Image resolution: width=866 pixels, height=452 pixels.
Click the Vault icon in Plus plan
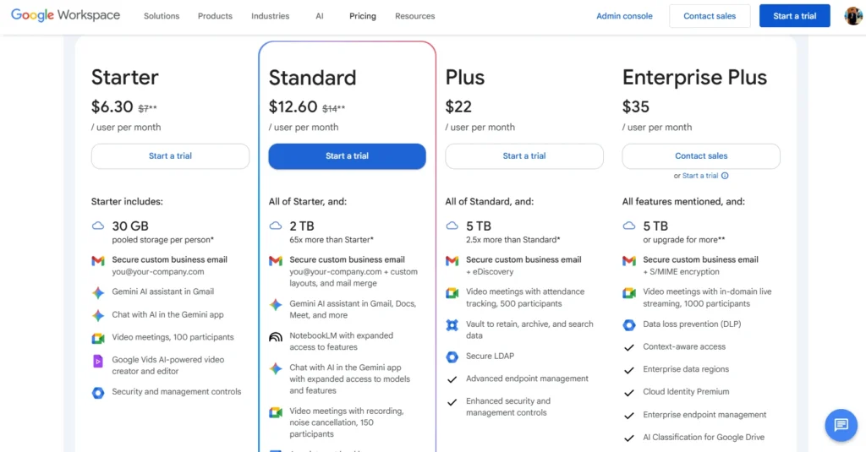(452, 324)
